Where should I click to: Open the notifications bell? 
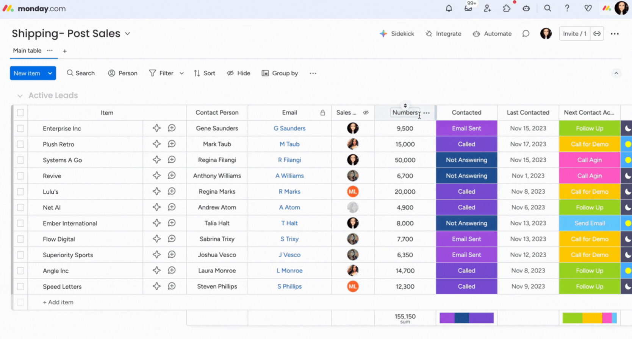(x=449, y=8)
